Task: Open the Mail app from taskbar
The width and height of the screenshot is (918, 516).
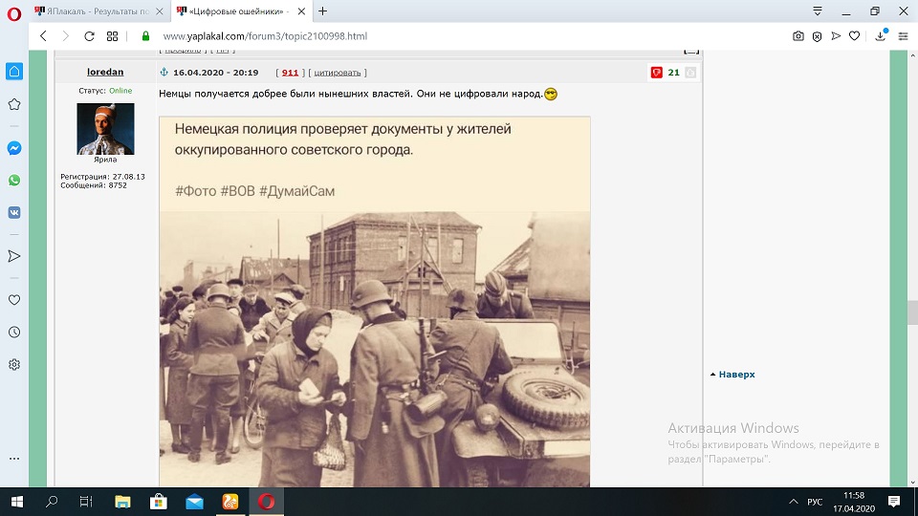Action: [194, 502]
